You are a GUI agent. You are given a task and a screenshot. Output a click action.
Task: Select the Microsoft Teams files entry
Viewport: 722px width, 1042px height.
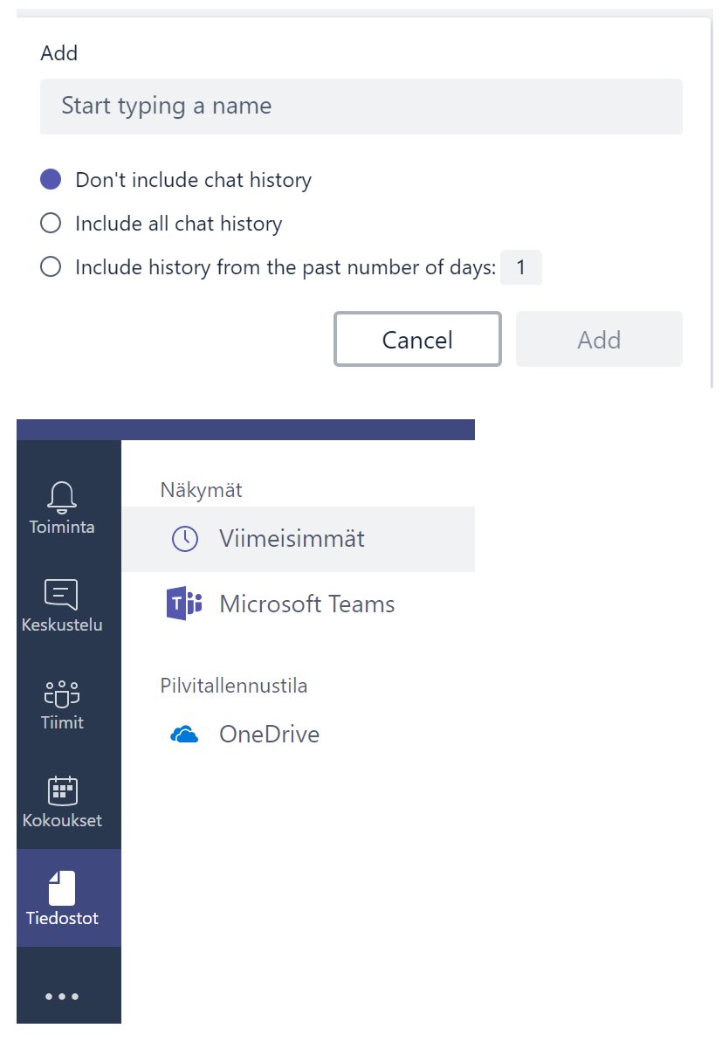(306, 604)
